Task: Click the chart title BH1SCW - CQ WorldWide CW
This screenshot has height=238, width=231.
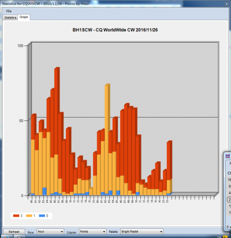Action: (115, 30)
